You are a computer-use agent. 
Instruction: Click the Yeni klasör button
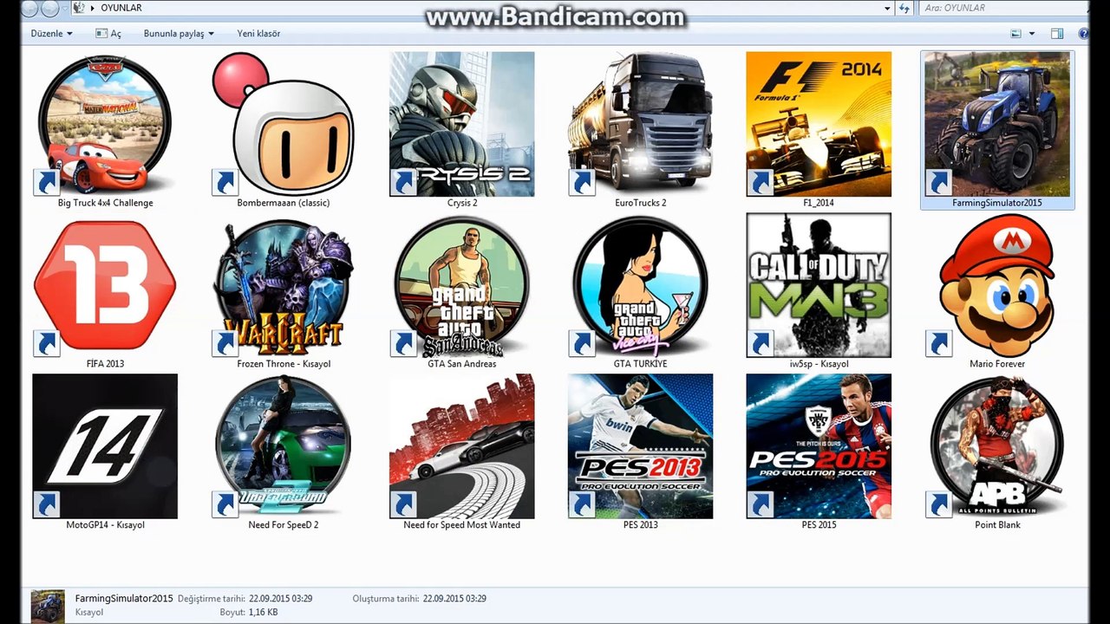click(258, 34)
